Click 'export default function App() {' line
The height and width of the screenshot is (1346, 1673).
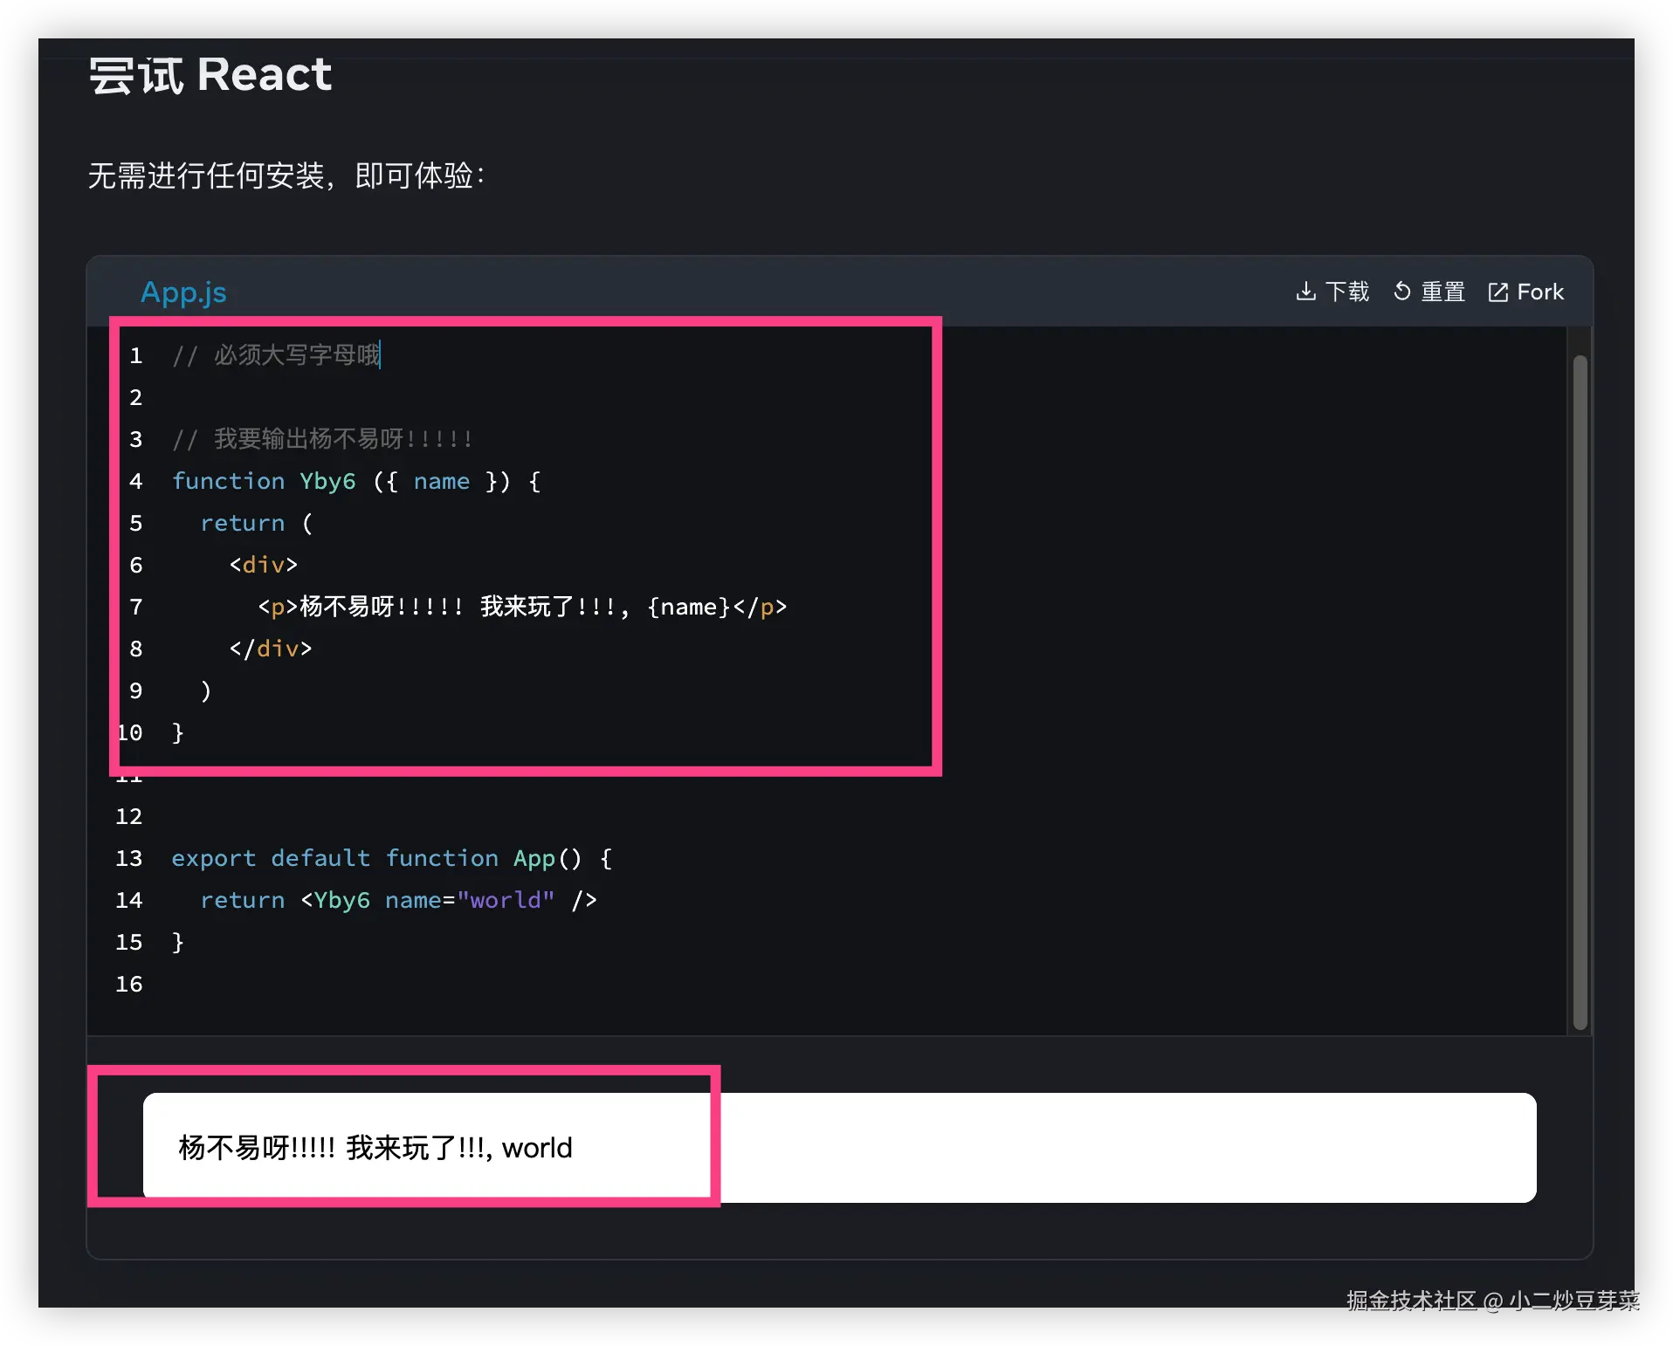[392, 858]
